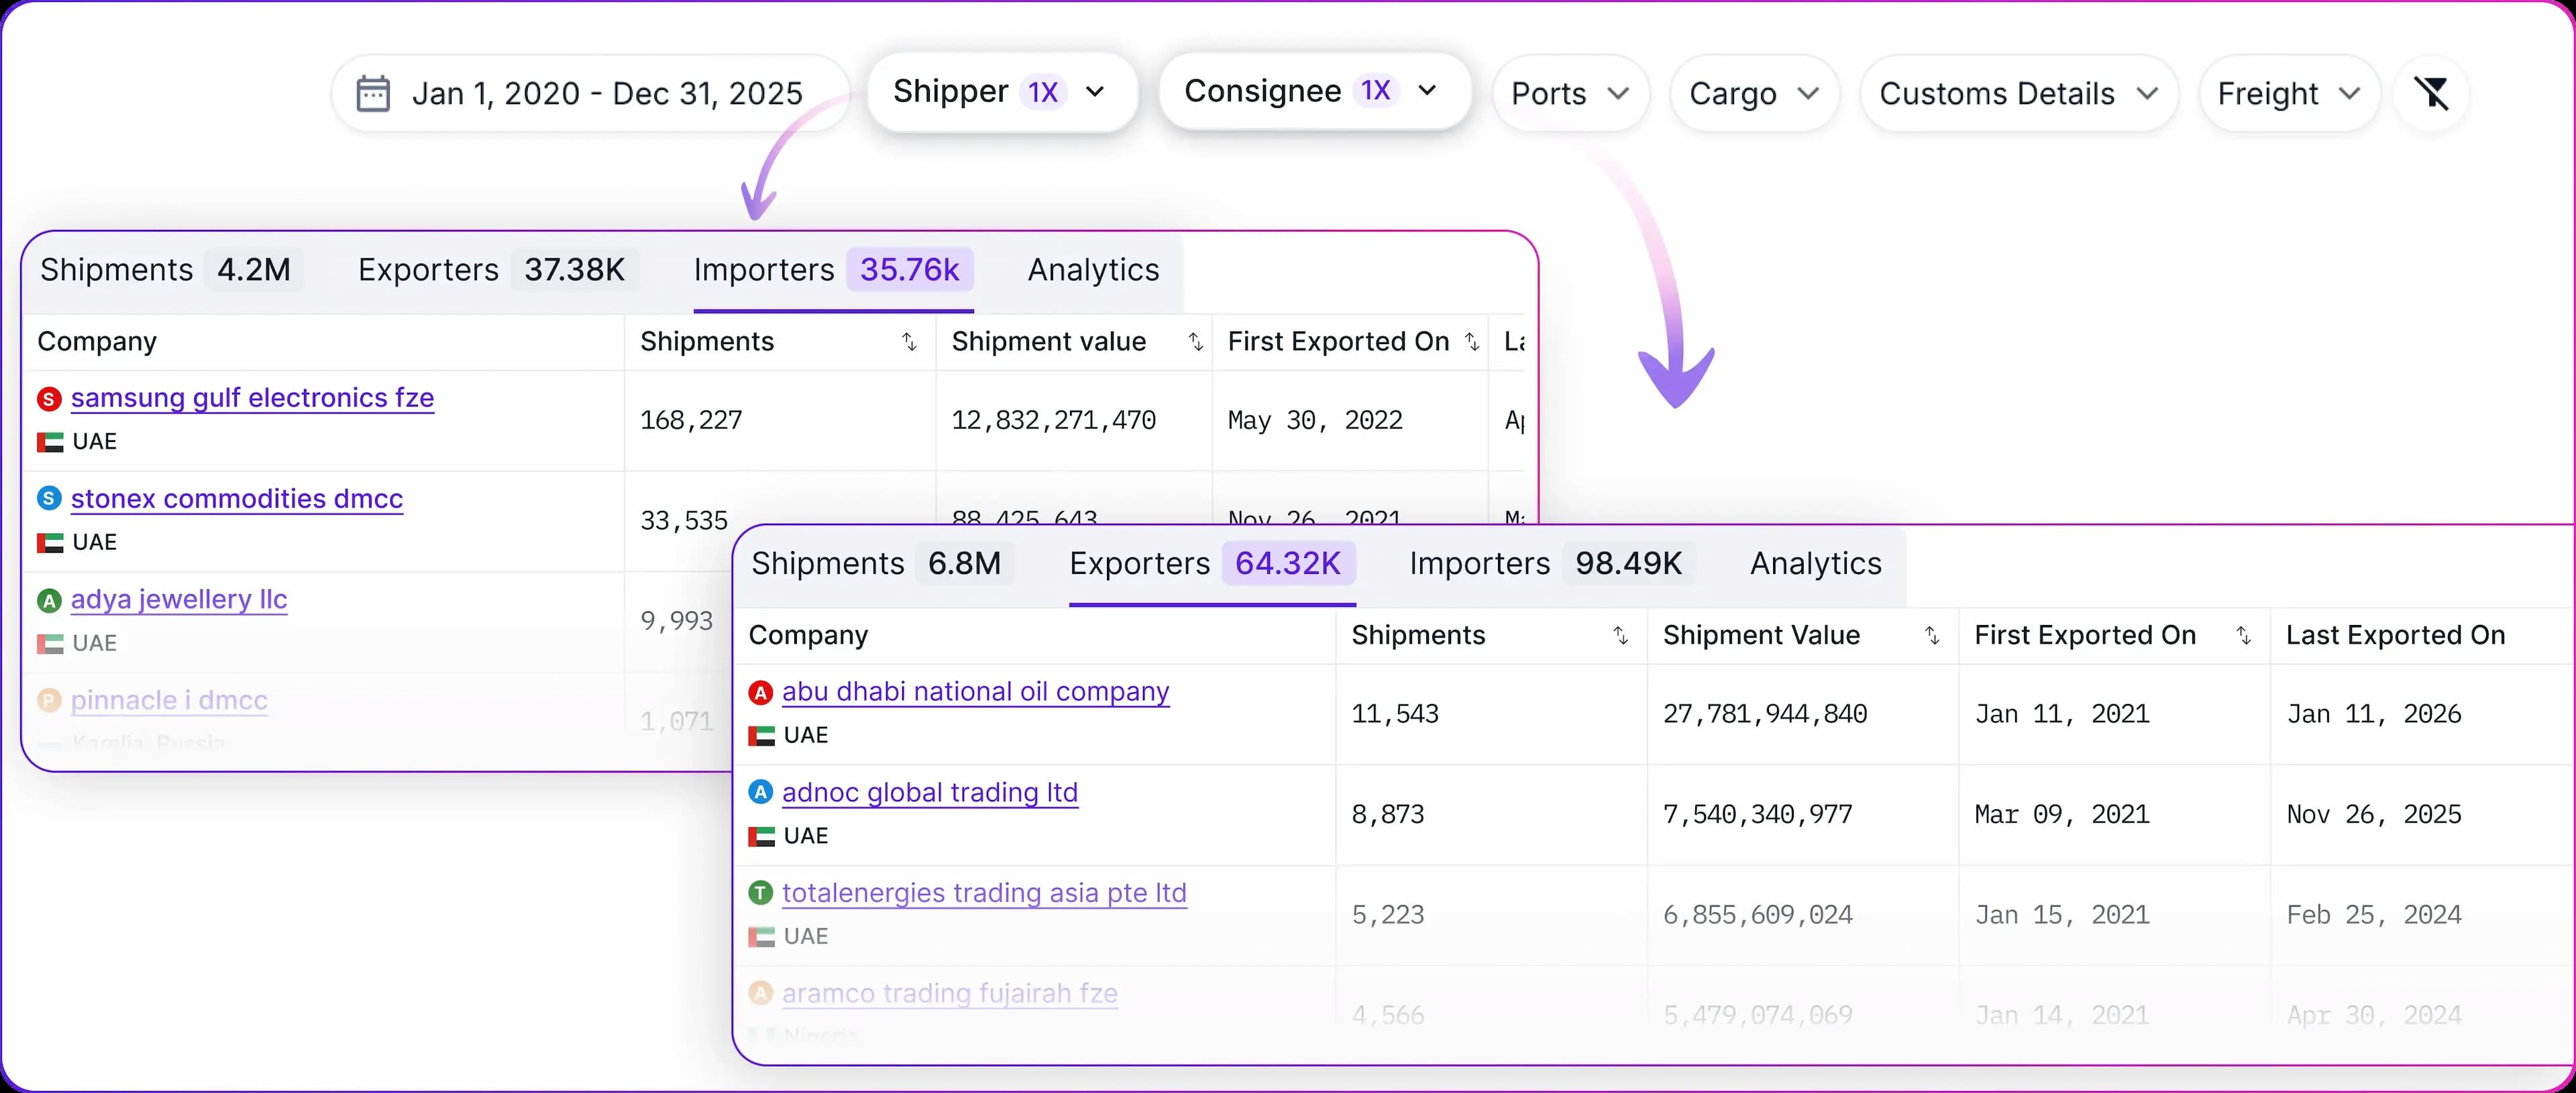Click the clear filters funnel icon

pyautogui.click(x=2431, y=93)
